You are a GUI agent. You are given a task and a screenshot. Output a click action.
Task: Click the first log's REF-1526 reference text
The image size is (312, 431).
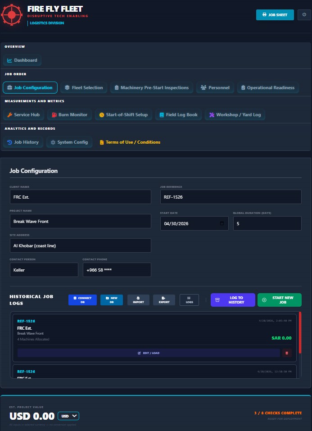click(x=26, y=321)
